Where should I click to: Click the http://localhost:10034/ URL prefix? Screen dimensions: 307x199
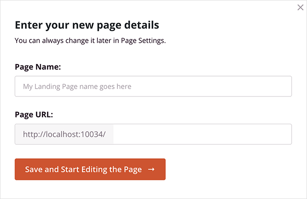(64, 134)
